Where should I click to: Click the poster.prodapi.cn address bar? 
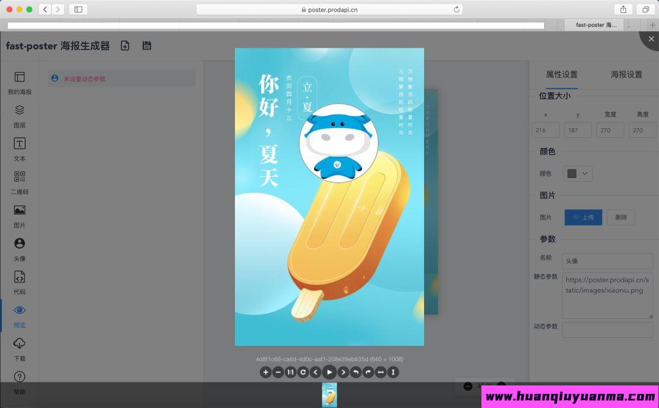329,9
